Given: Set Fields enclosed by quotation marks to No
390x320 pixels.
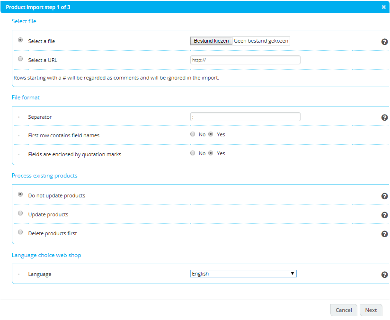Looking at the screenshot, I should (193, 153).
